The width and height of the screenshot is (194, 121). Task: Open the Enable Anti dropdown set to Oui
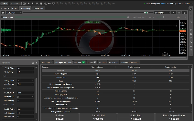[x=25, y=109]
